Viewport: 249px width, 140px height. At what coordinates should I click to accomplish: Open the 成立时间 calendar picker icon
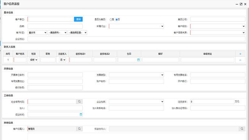click(81, 114)
